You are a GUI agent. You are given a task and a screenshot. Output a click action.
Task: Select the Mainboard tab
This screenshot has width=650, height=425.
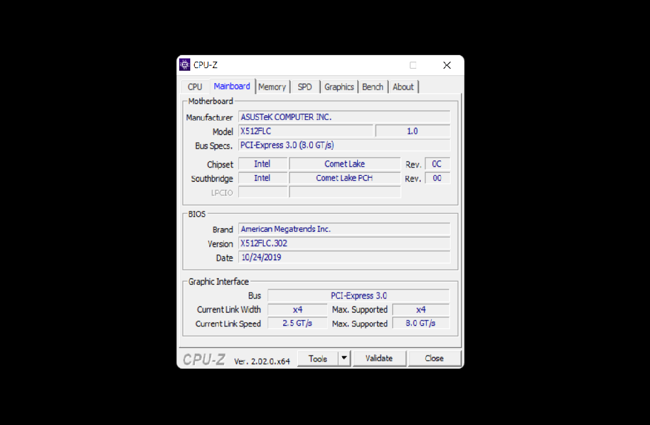pyautogui.click(x=232, y=86)
